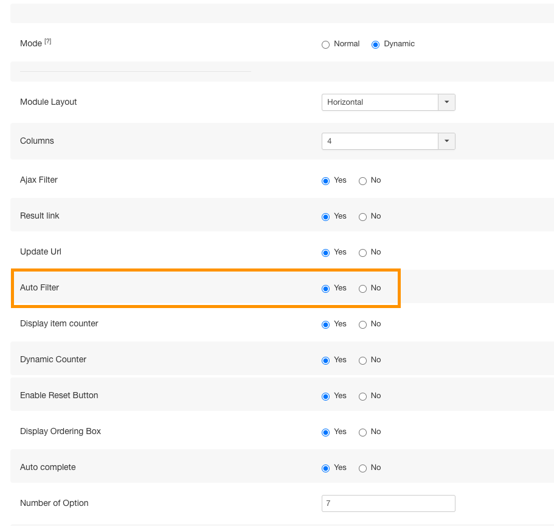Click the Horizontal layout select box
The image size is (554, 526).
[x=379, y=102]
